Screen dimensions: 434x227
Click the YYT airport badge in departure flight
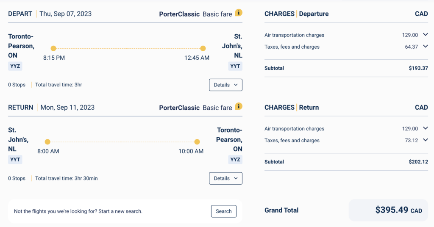pyautogui.click(x=235, y=66)
